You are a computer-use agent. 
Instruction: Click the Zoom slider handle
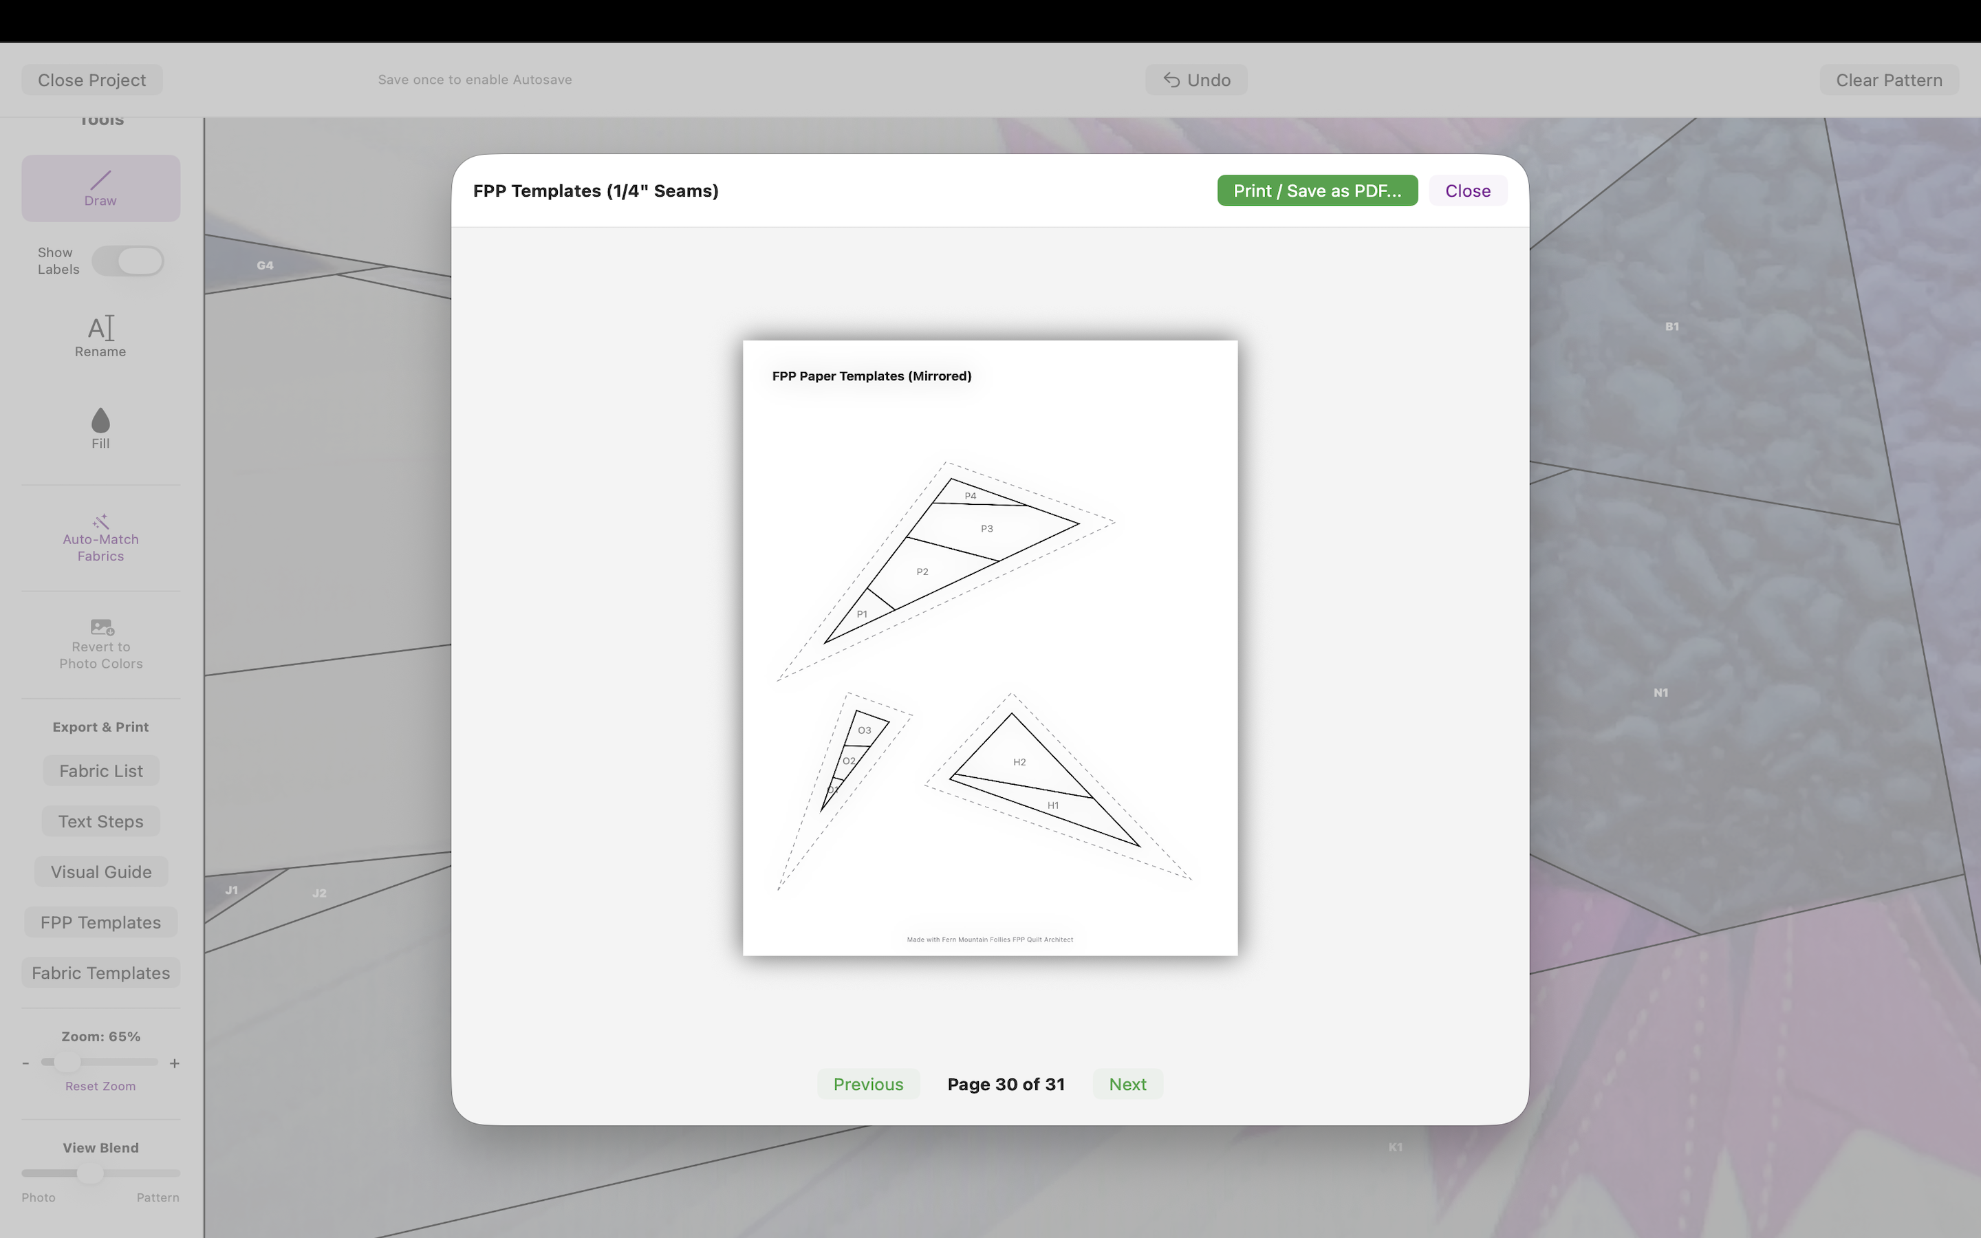click(67, 1062)
